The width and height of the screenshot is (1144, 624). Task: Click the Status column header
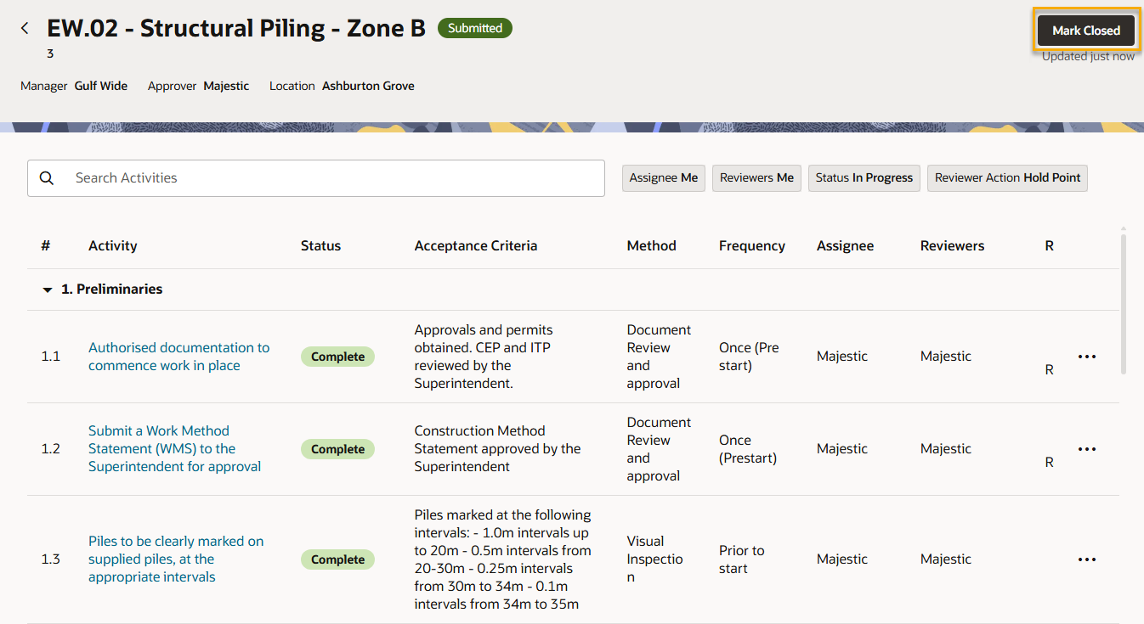tap(320, 246)
